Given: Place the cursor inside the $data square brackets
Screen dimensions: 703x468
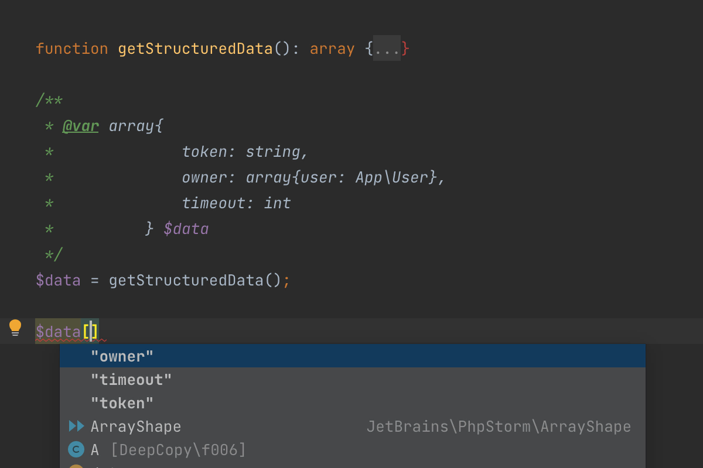Looking at the screenshot, I should (x=91, y=332).
